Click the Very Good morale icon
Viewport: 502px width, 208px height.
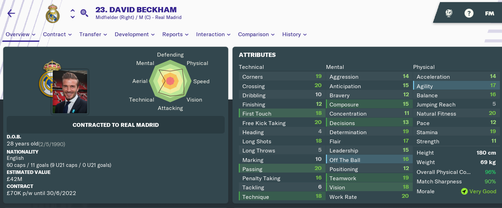[464, 191]
